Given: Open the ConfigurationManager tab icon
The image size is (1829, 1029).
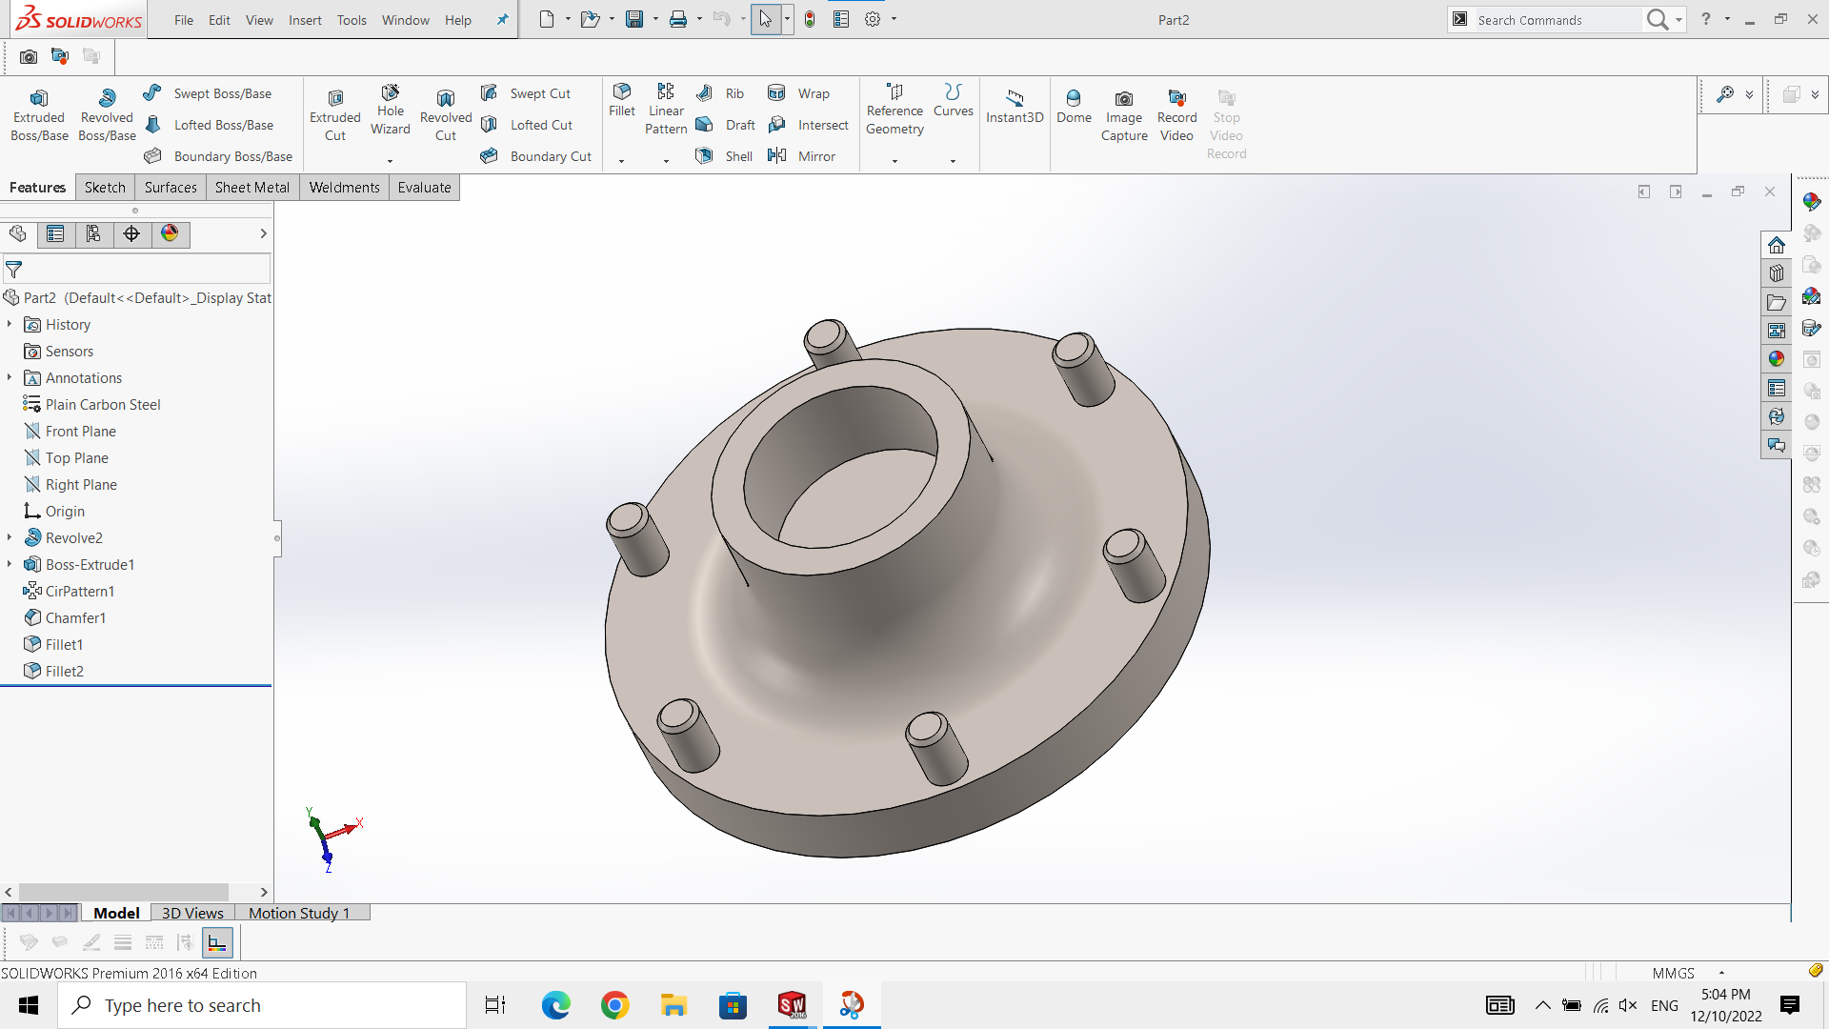Looking at the screenshot, I should click(x=93, y=234).
